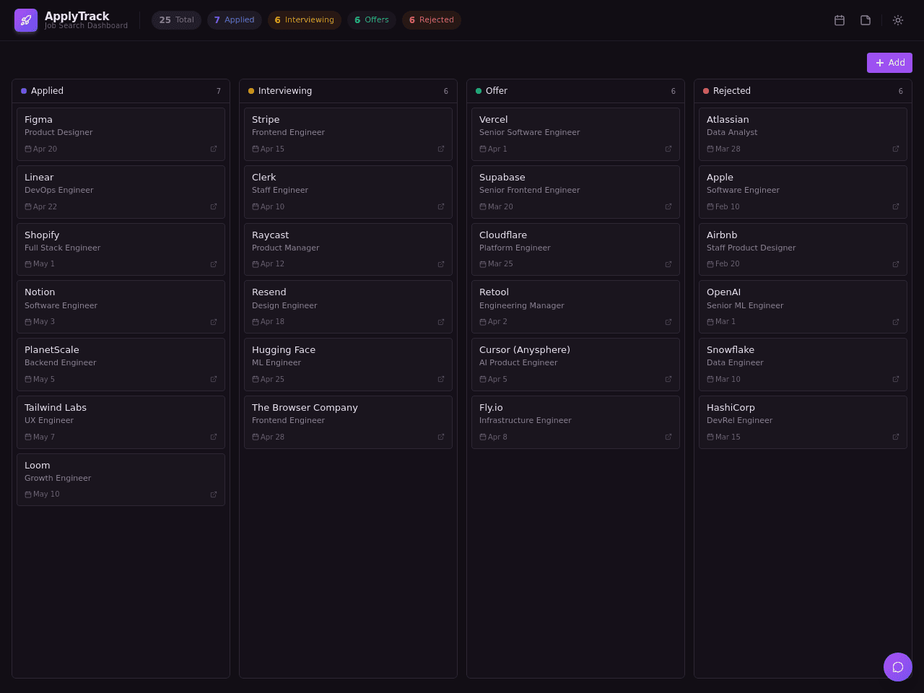This screenshot has width=924, height=693.
Task: Click the Vercel company name
Action: pyautogui.click(x=494, y=120)
